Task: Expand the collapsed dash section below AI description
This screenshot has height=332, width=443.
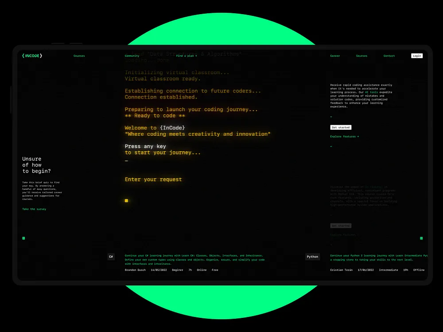Action: coord(331,116)
